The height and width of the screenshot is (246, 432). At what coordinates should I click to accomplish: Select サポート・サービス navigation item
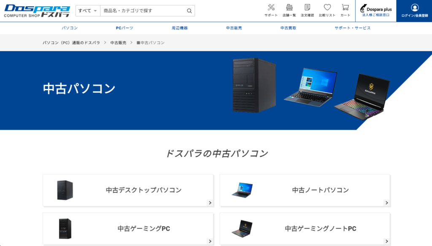click(352, 28)
